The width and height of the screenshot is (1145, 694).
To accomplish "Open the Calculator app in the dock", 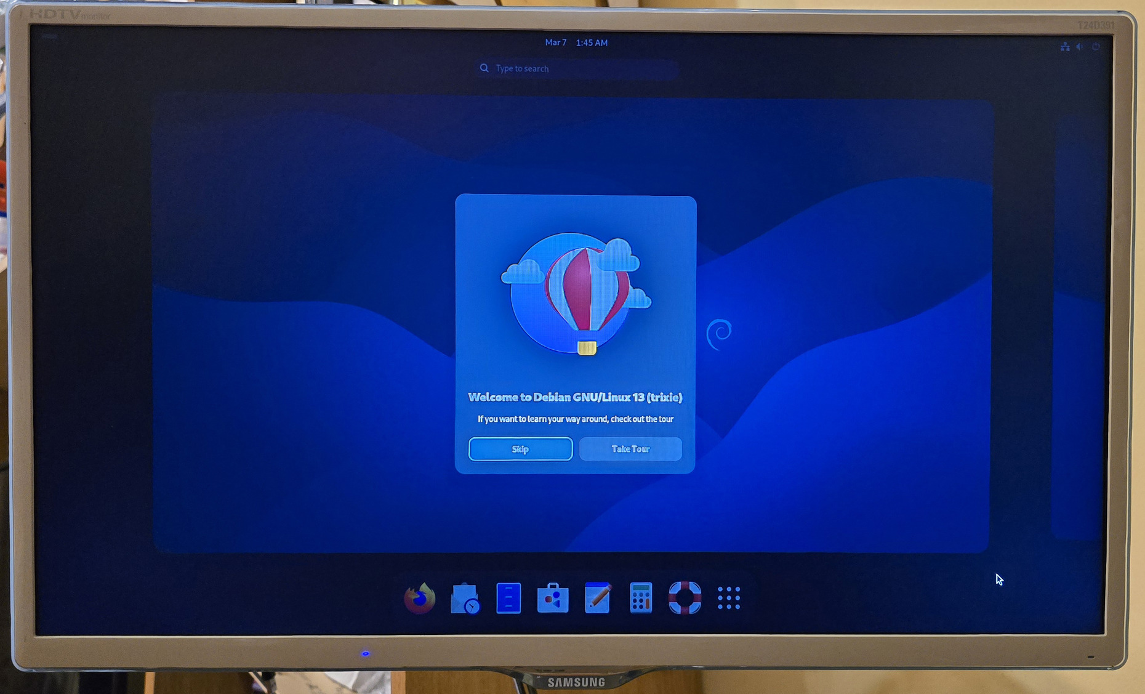I will [641, 598].
